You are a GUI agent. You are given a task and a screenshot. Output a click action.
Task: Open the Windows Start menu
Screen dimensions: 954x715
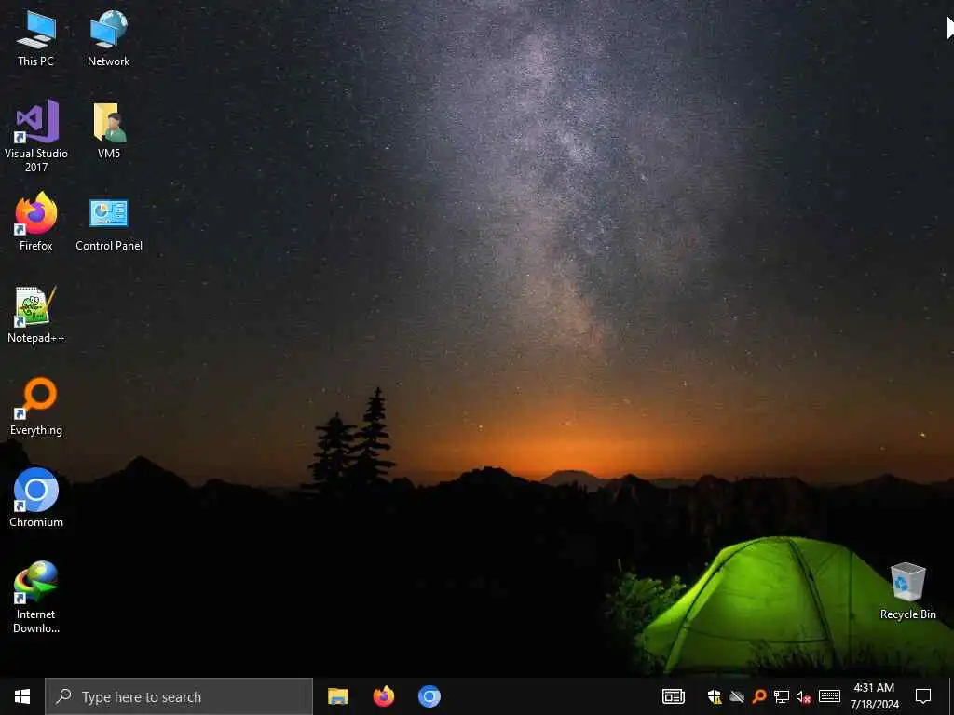click(22, 696)
